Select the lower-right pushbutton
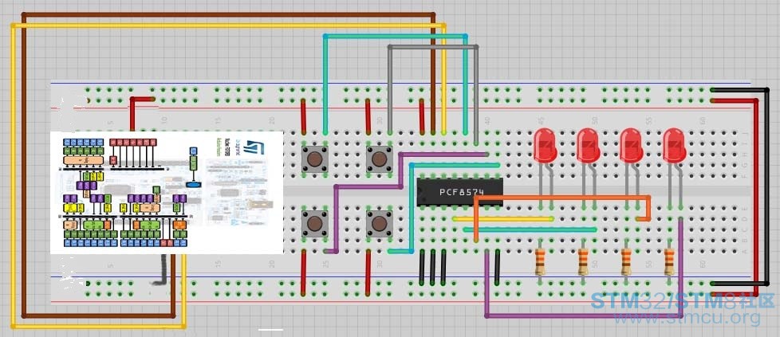This screenshot has width=780, height=337. pos(379,224)
